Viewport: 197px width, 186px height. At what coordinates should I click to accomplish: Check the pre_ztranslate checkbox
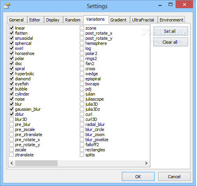(12, 134)
